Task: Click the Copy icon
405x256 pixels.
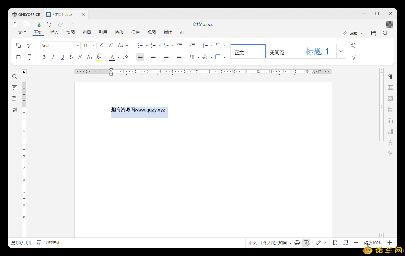Action: [18, 45]
